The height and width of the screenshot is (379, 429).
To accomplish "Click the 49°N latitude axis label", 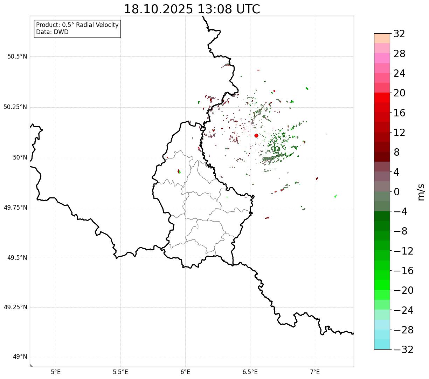I will point(20,357).
